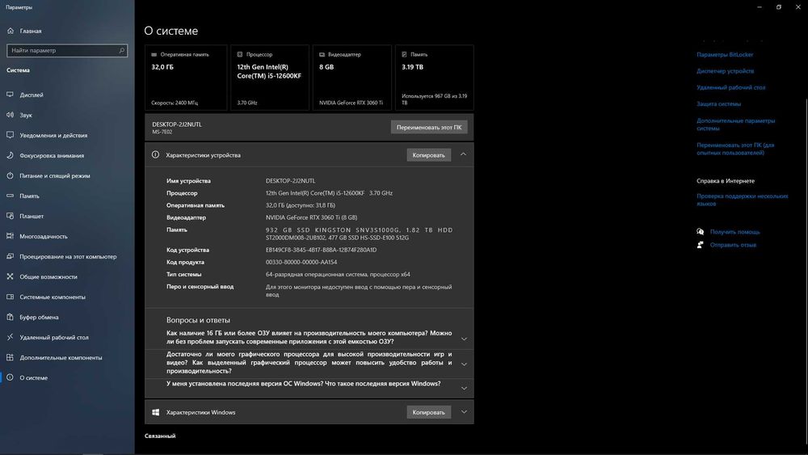Open rename PC for advanced users link
Screen dimensions: 808x455
[735, 149]
